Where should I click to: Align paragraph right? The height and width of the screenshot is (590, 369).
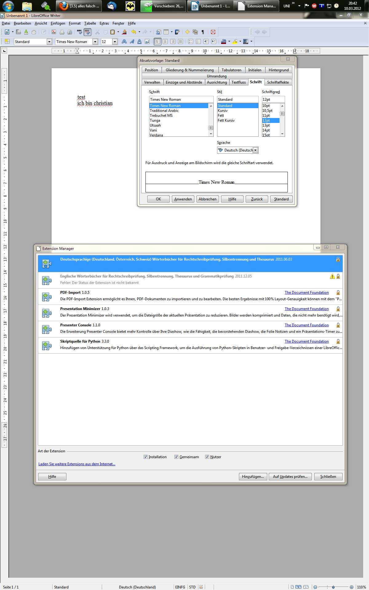173,41
